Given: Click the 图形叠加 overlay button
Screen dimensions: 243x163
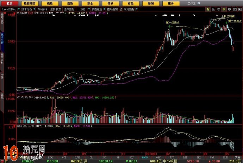Looking at the screenshot, I should [x=112, y=9].
